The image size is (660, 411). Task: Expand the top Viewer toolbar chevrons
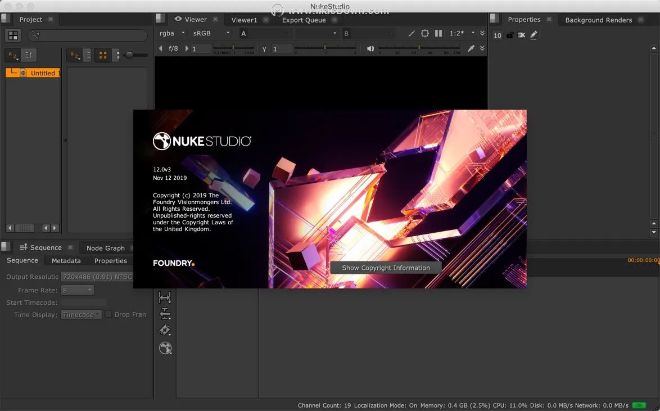[482, 33]
